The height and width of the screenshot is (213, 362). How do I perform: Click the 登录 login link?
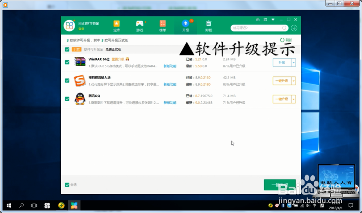[x=81, y=29]
